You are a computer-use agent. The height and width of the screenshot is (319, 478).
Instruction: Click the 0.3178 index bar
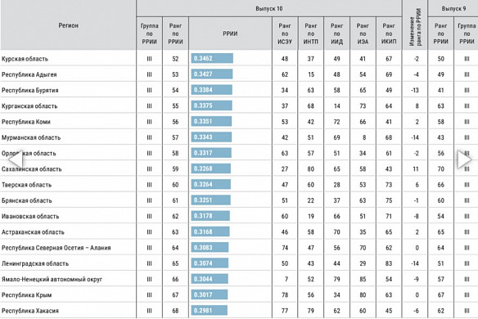[210, 216]
